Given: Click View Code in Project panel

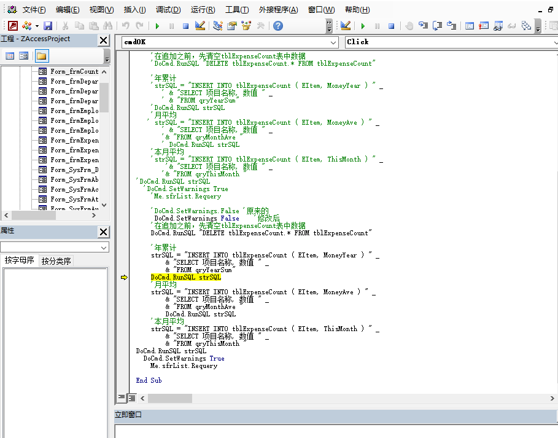Looking at the screenshot, I should coord(10,56).
